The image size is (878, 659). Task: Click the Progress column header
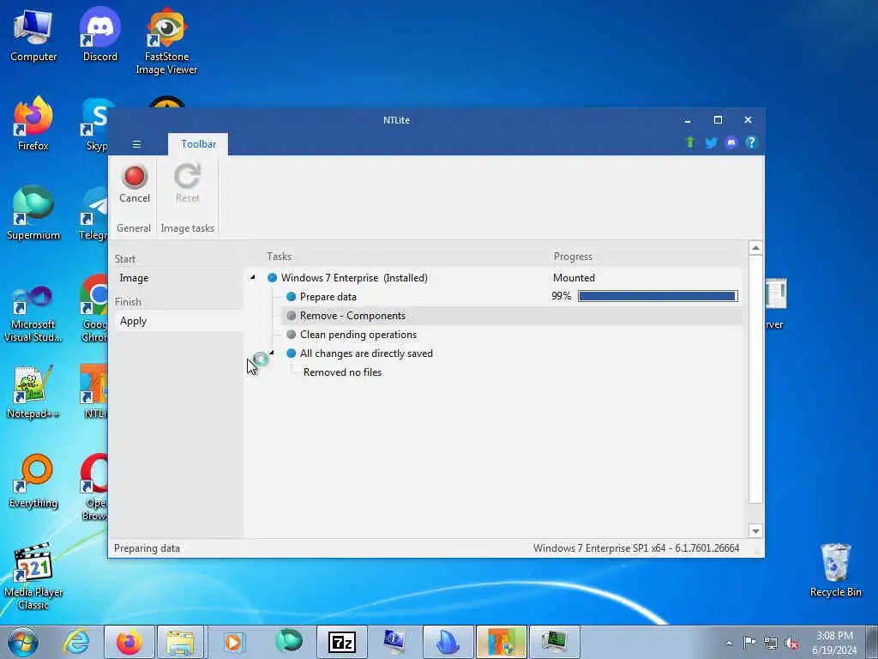pyautogui.click(x=573, y=256)
